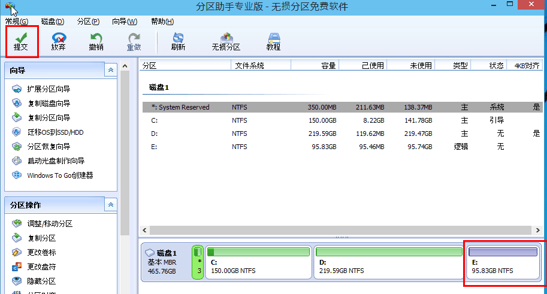Collapse the 分区操作 panel

pyautogui.click(x=110, y=205)
